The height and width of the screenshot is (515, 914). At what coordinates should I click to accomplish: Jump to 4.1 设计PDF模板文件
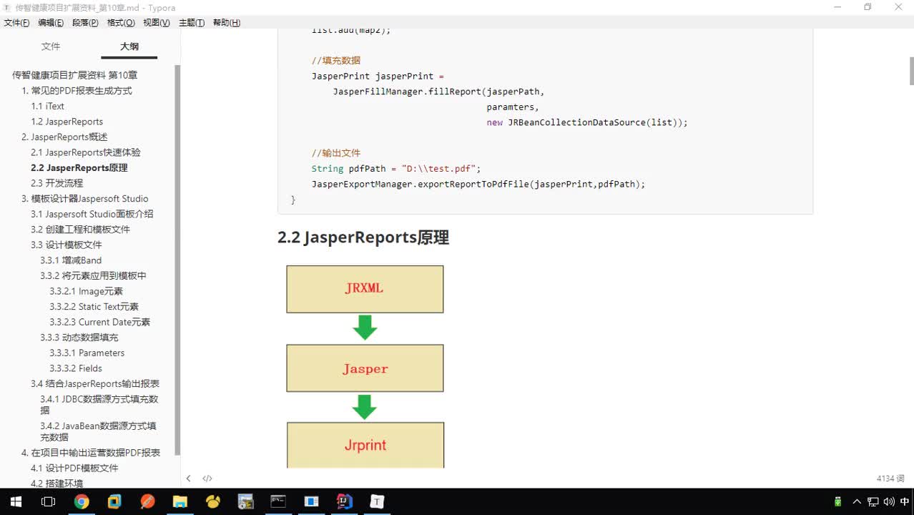click(x=75, y=469)
